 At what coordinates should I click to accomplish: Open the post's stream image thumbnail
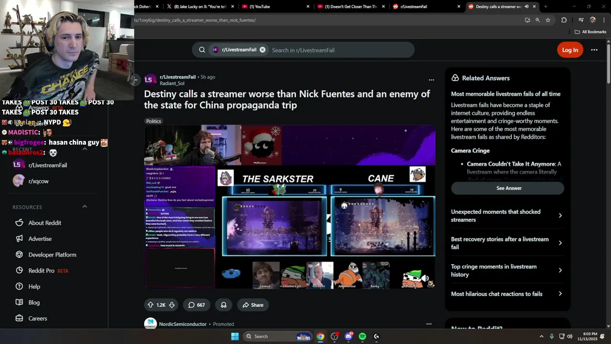pyautogui.click(x=290, y=206)
